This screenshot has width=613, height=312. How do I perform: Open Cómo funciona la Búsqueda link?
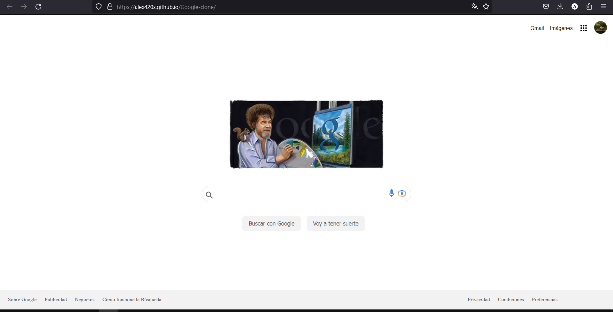[132, 300]
